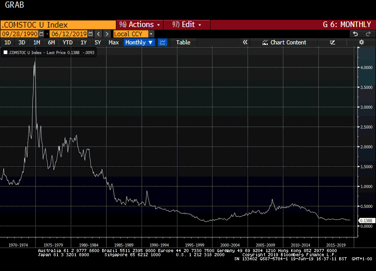Click the annotate edit pencil icon
This screenshot has width=376, height=271.
coord(333,42)
